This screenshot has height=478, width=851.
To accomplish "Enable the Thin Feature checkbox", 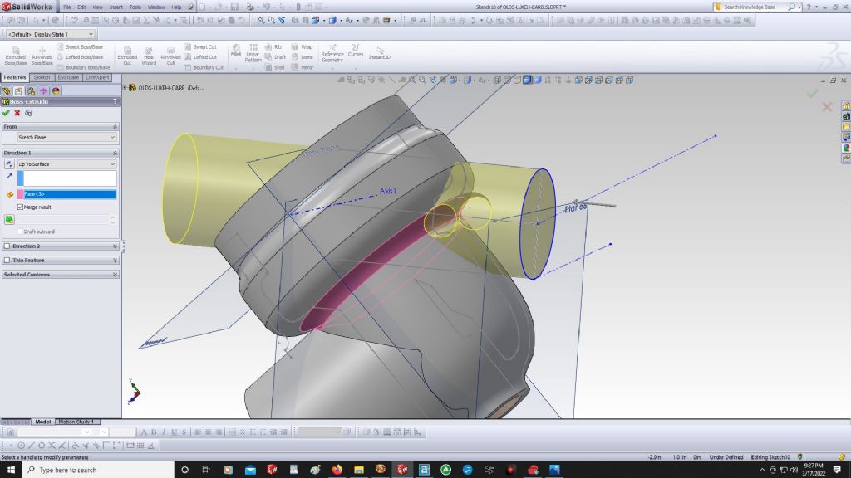I will click(x=7, y=260).
